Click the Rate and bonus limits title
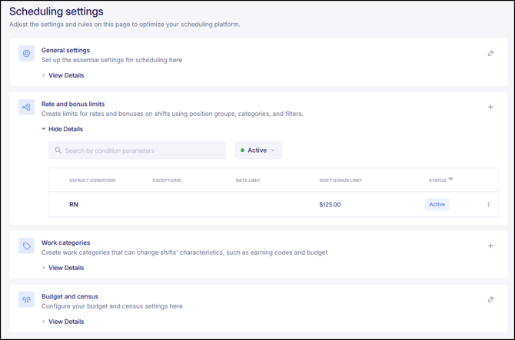 [73, 104]
